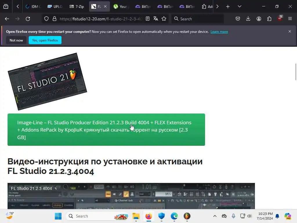Image resolution: width=297 pixels, height=223 pixels.
Task: Dismiss notification bar with the X
Action: [290, 31]
